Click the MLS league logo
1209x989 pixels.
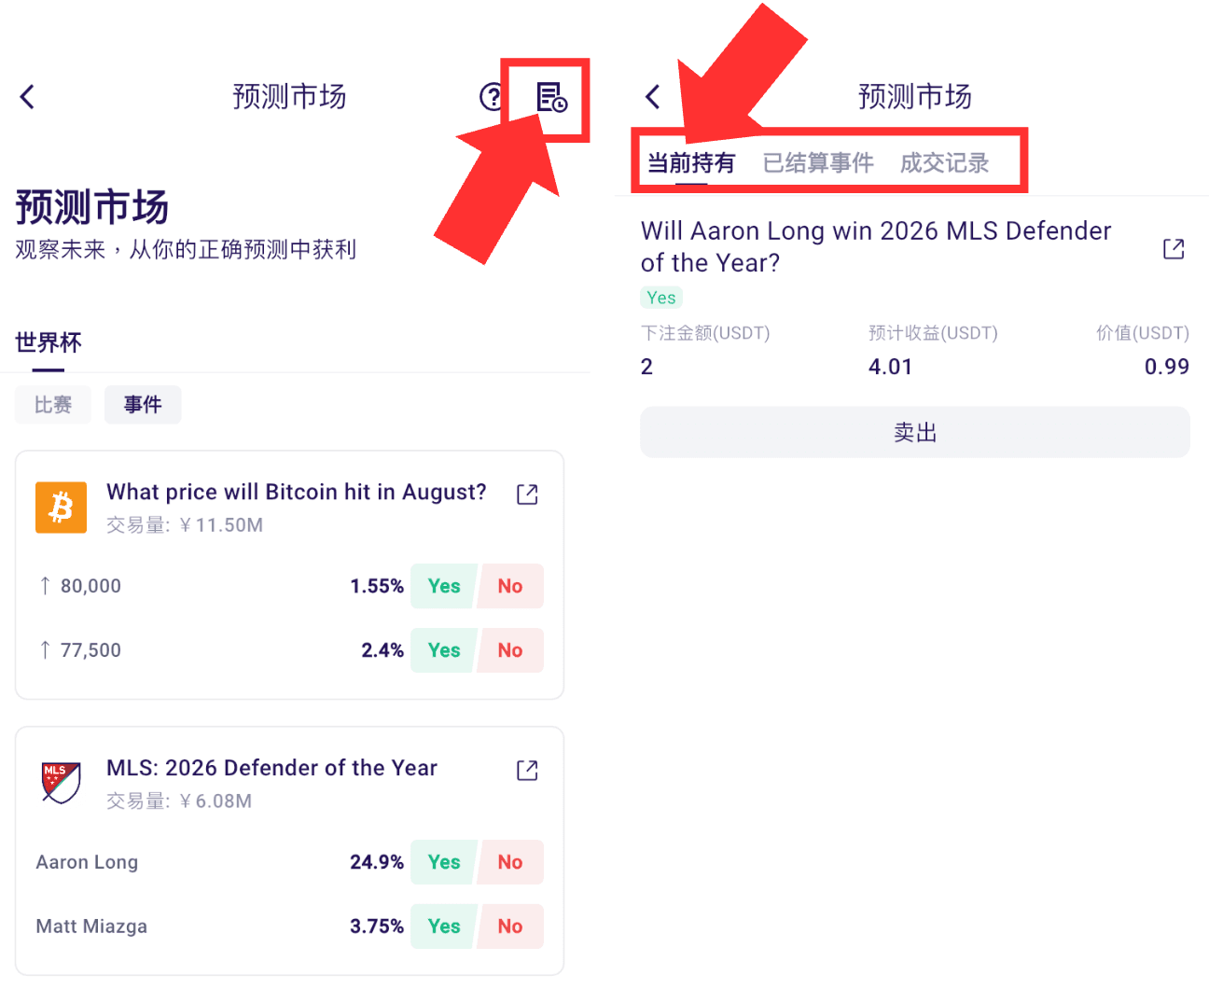[61, 783]
